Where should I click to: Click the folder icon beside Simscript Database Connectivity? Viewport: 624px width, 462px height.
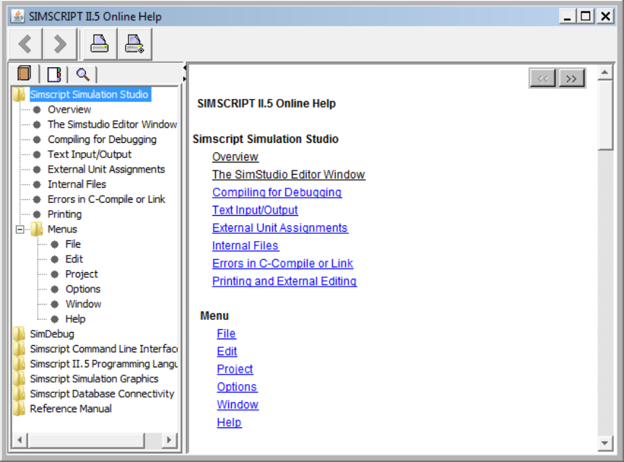click(x=19, y=393)
